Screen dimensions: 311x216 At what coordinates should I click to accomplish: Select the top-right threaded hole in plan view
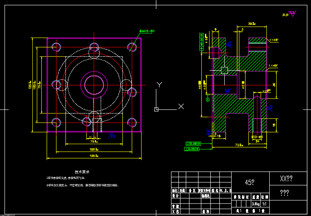point(132,47)
